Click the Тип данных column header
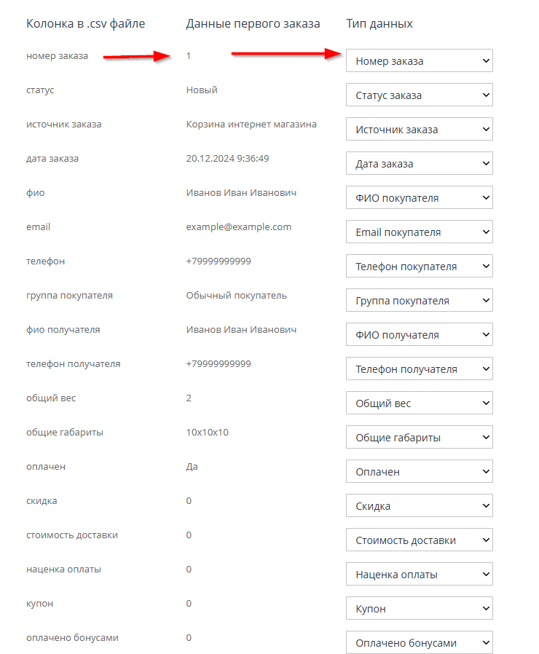 point(379,24)
